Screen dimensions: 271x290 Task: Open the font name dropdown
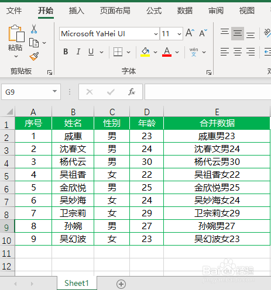(156, 34)
